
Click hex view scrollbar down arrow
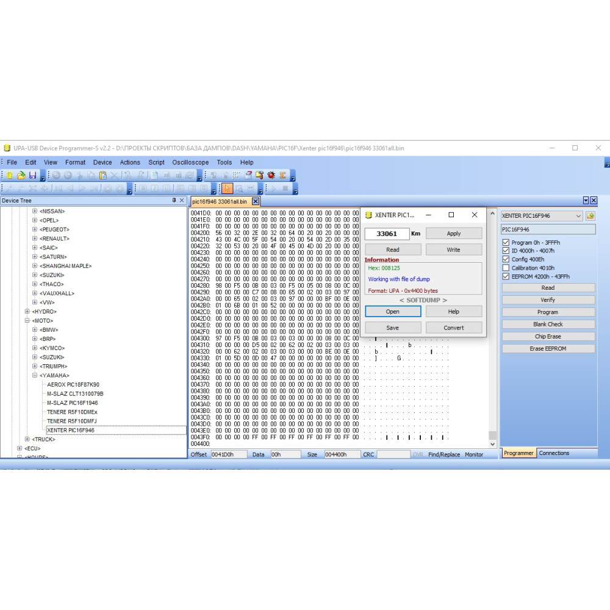click(492, 444)
